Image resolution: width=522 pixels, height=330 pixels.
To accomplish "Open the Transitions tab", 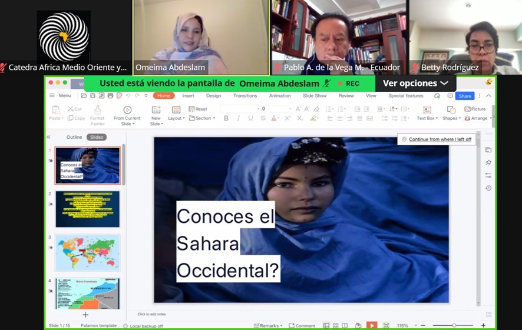I will 245,96.
